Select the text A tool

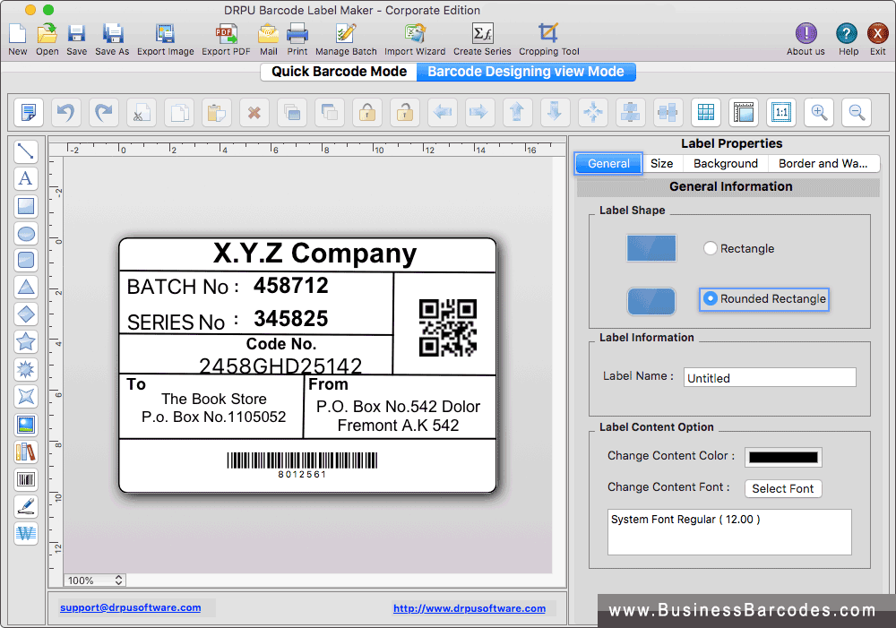pos(26,178)
